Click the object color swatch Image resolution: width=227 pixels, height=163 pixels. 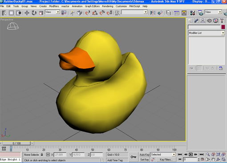(223, 27)
